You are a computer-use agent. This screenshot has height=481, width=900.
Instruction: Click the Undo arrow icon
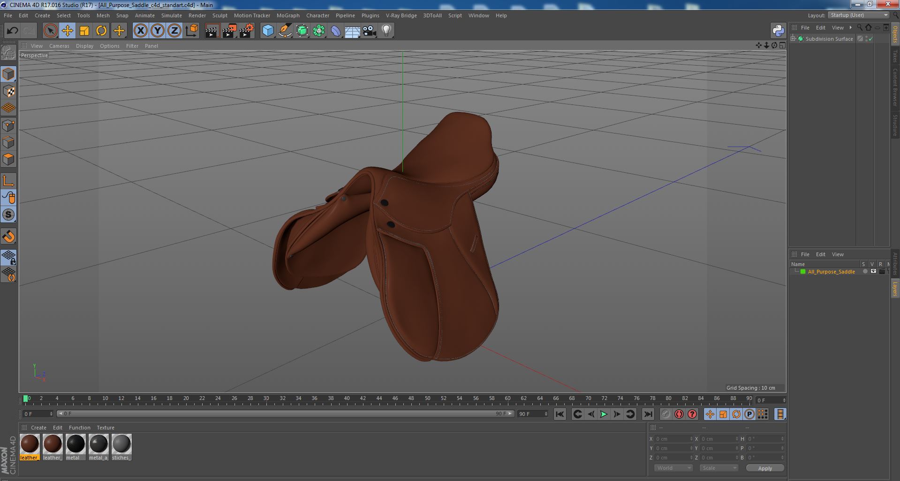point(12,31)
